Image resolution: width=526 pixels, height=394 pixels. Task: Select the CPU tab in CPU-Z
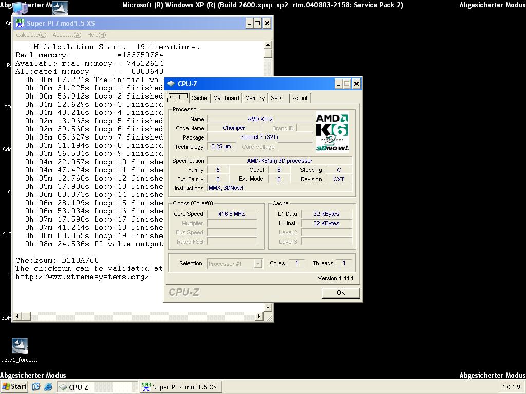point(177,97)
